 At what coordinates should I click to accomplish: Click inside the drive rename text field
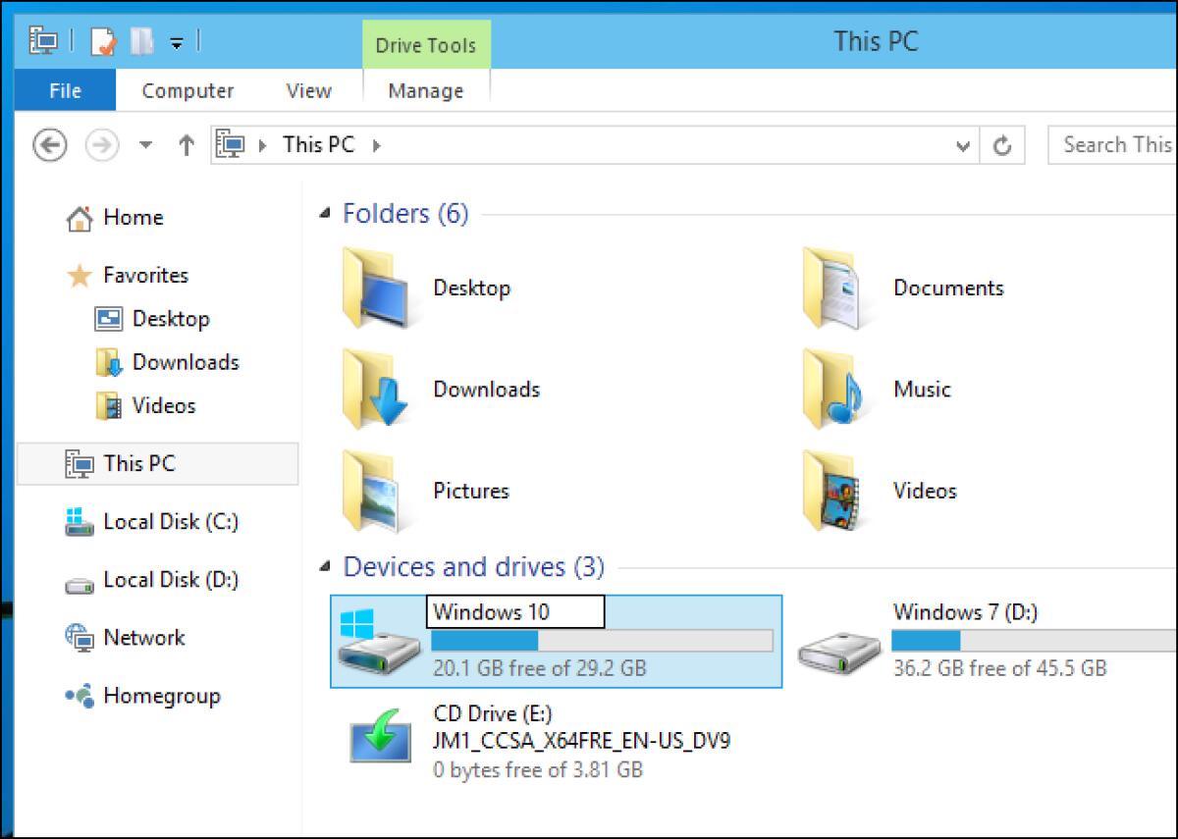coord(515,611)
